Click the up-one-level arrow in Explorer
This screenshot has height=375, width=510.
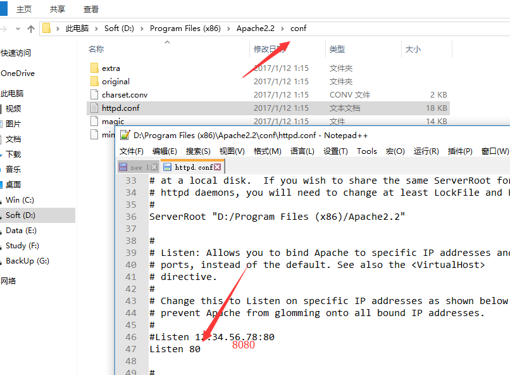[x=31, y=29]
